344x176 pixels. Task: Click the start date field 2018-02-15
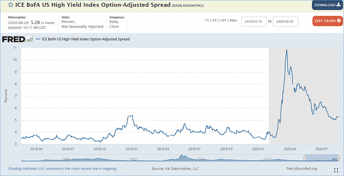(x=254, y=21)
